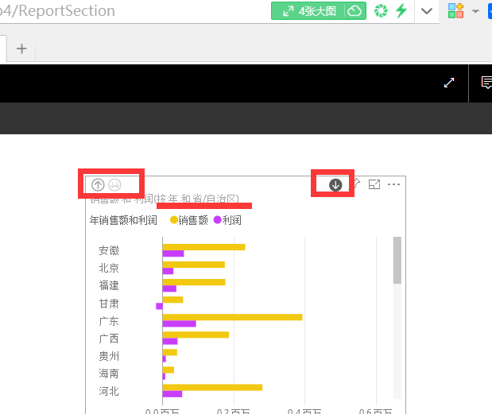This screenshot has width=492, height=414.
Task: Click the green aperture browser icon
Action: click(x=381, y=11)
